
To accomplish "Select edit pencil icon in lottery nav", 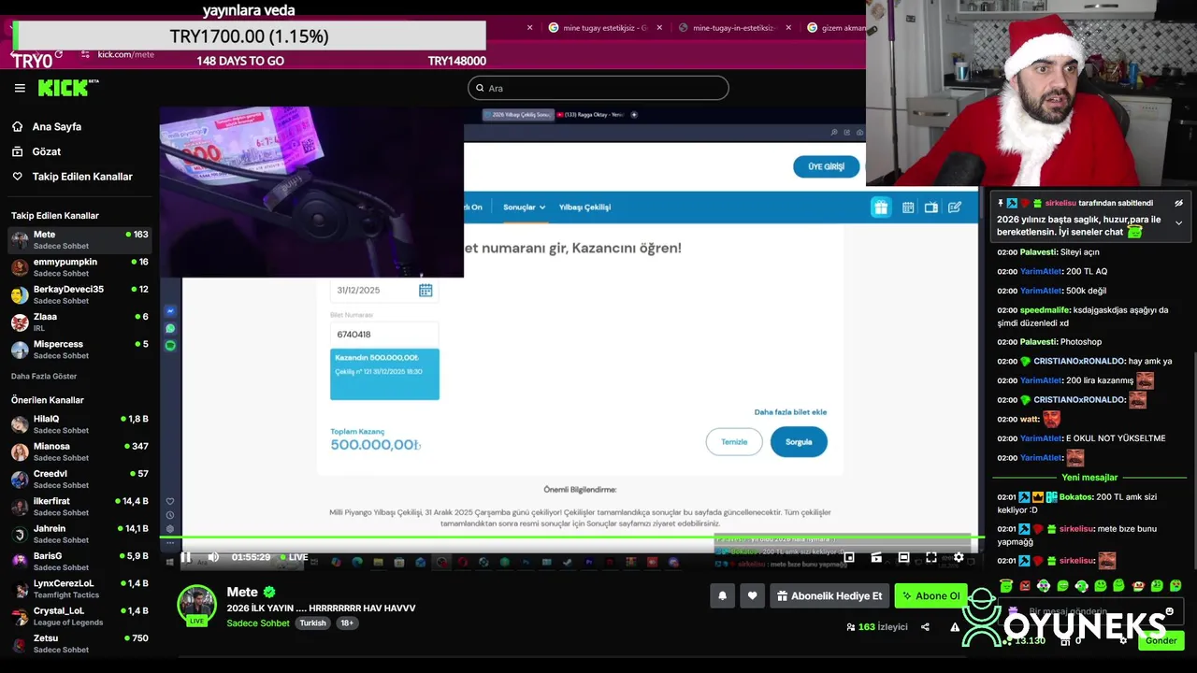I will coord(954,208).
